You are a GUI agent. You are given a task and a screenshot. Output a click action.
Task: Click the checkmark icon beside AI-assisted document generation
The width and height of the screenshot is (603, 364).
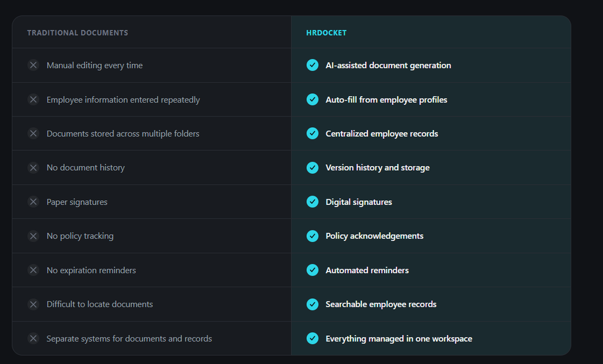pyautogui.click(x=312, y=65)
